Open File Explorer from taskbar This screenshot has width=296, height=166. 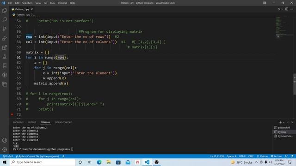click(109, 162)
